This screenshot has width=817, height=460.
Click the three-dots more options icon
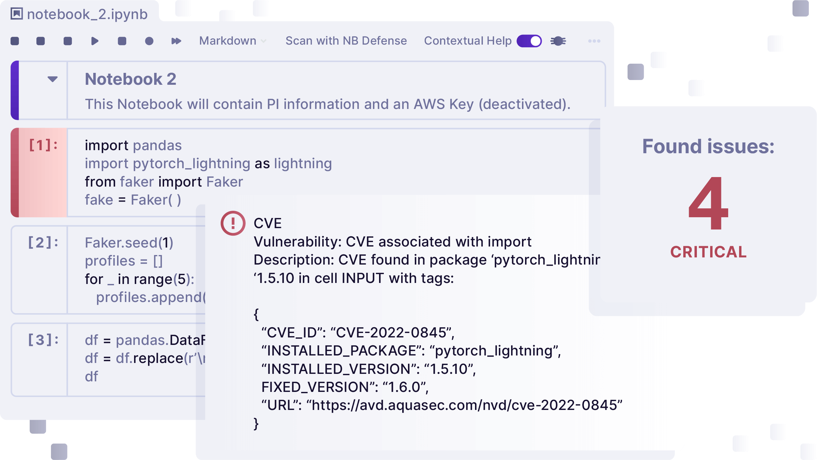594,41
